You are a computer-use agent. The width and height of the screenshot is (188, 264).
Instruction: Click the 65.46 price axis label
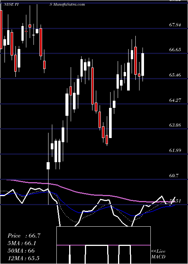point(175,75)
